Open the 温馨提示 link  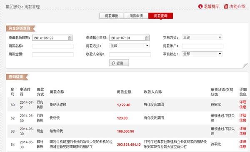click(x=211, y=7)
